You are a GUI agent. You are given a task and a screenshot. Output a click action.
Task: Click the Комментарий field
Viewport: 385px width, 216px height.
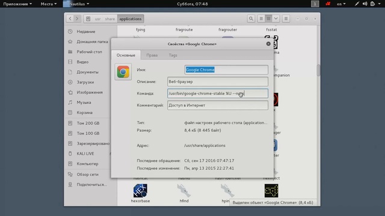click(x=218, y=105)
